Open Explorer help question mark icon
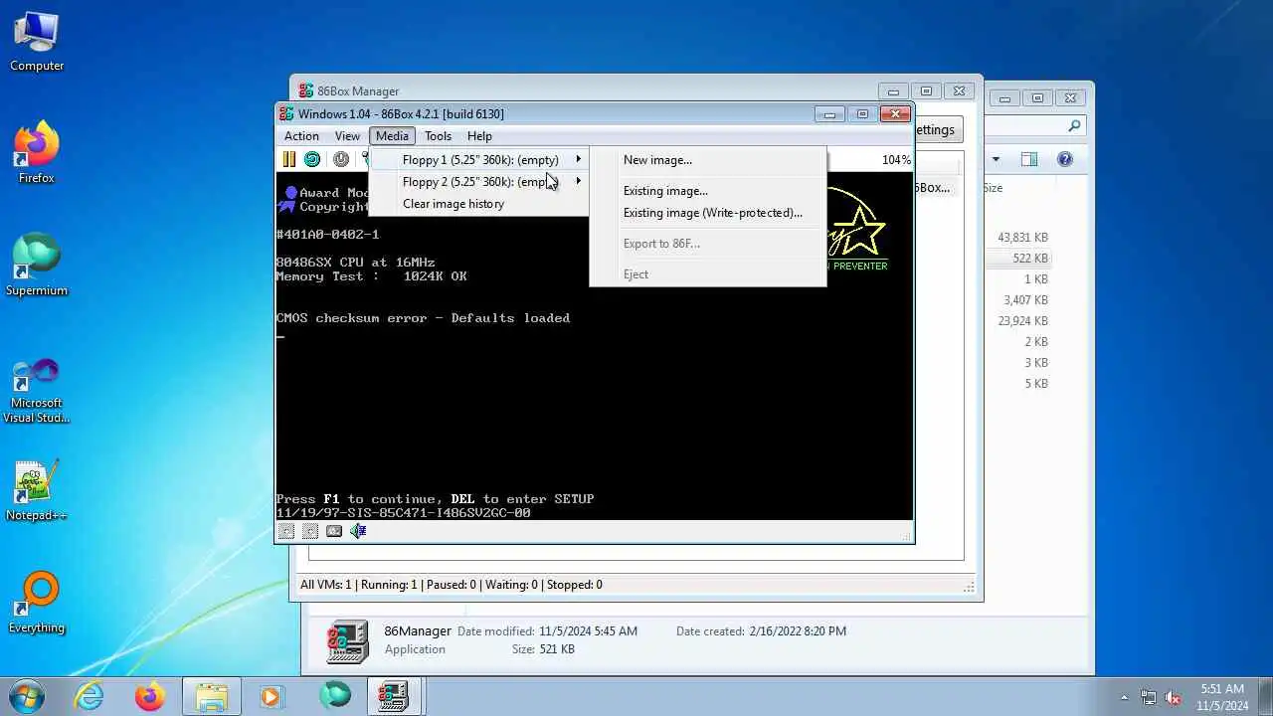 (x=1065, y=159)
